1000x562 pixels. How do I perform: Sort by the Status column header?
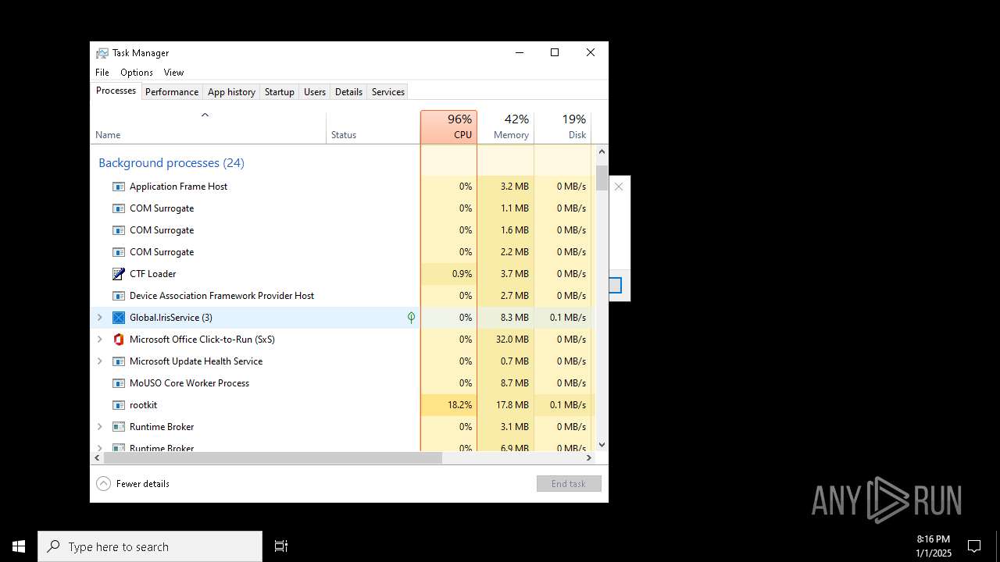click(x=373, y=127)
